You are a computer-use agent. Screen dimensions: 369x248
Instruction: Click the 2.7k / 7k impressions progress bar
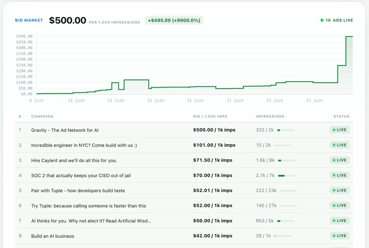tap(286, 175)
